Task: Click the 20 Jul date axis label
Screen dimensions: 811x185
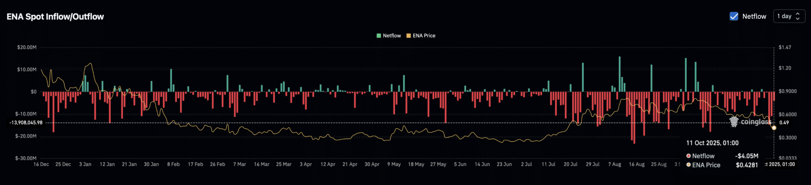Action: 571,164
